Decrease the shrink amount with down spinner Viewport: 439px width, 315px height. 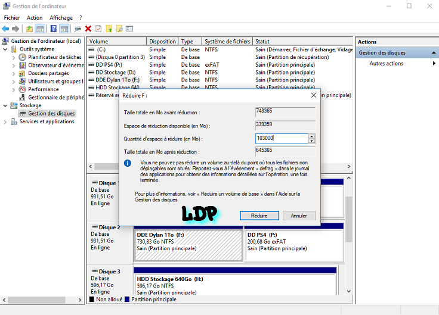click(x=311, y=141)
